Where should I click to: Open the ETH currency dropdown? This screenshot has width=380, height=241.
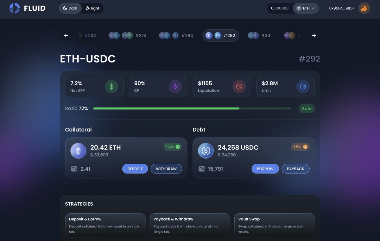click(306, 8)
